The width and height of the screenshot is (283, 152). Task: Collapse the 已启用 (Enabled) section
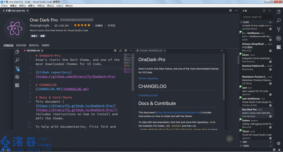257,22
